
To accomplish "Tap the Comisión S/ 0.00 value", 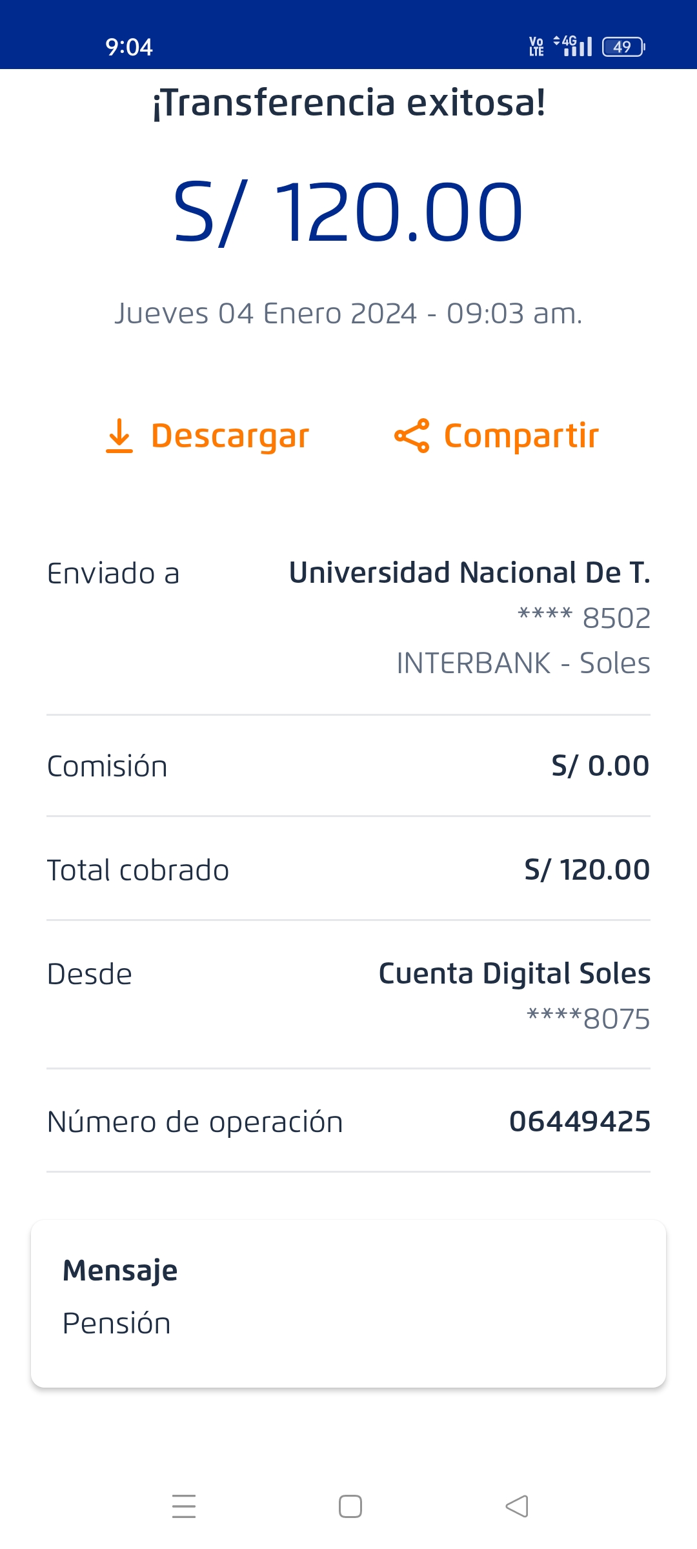I will 600,766.
